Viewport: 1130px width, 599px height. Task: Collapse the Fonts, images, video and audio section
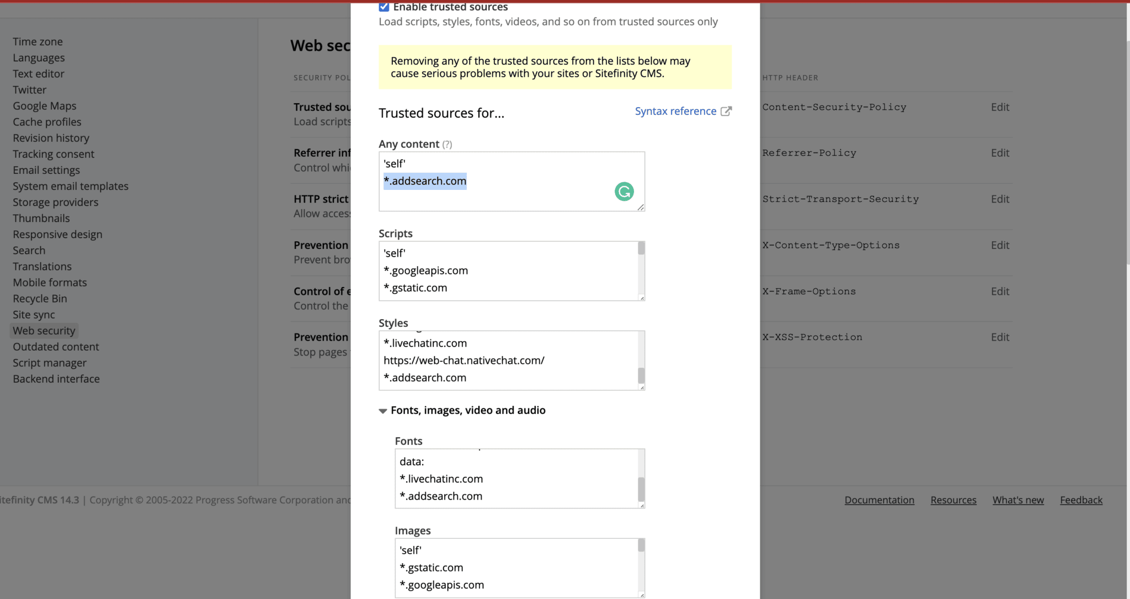tap(383, 411)
